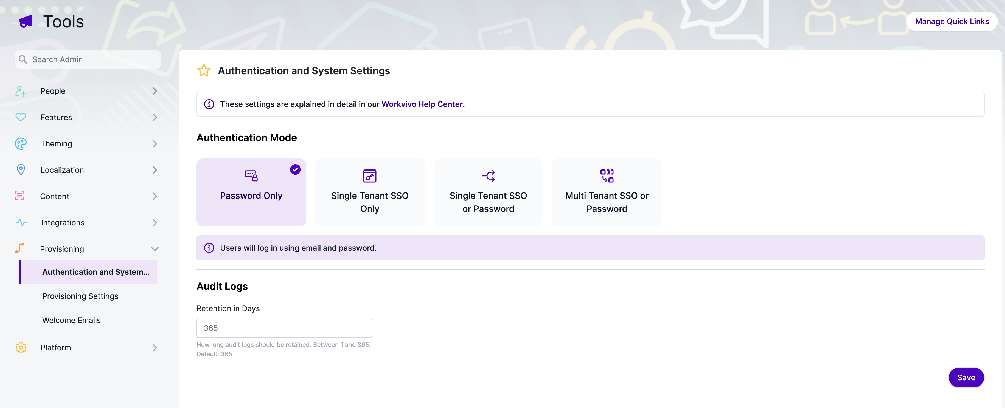Image resolution: width=1005 pixels, height=408 pixels.
Task: Click the Features heart icon
Action: pos(21,117)
